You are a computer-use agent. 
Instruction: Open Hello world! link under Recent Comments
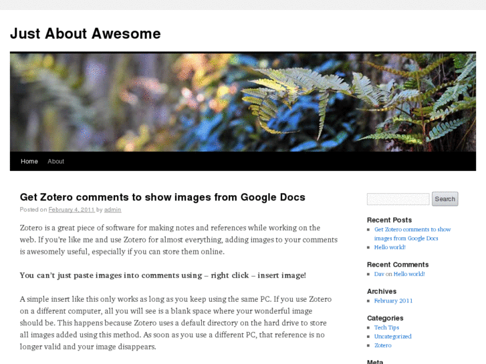[409, 274]
